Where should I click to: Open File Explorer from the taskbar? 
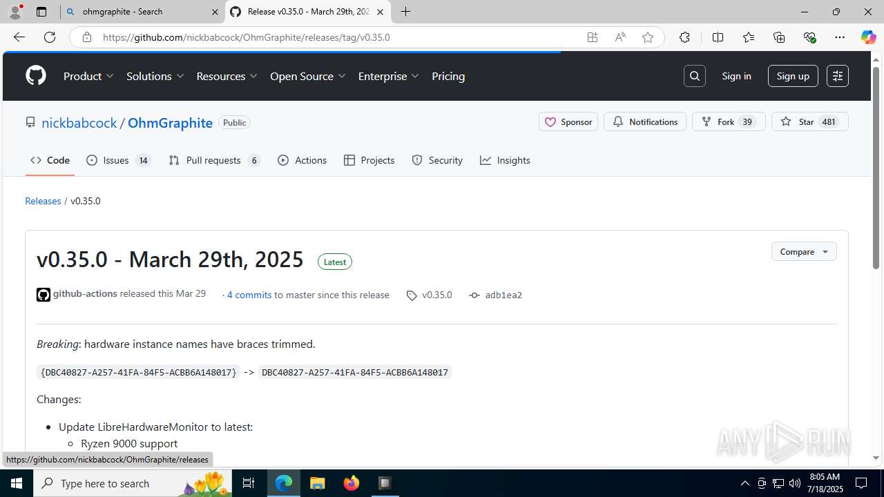(x=317, y=483)
